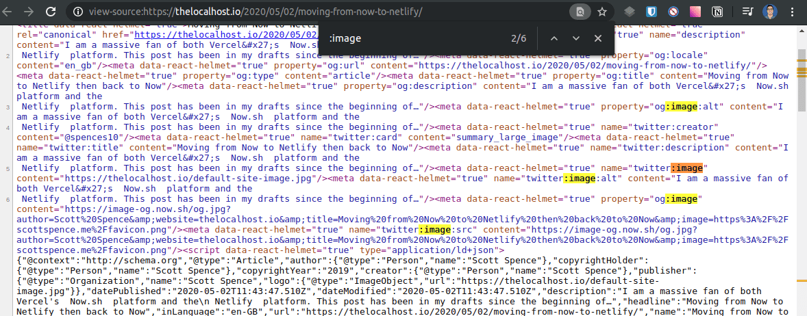Screen dimensions: 807x316
Task: View site information icon in address bar
Action: tap(77, 12)
